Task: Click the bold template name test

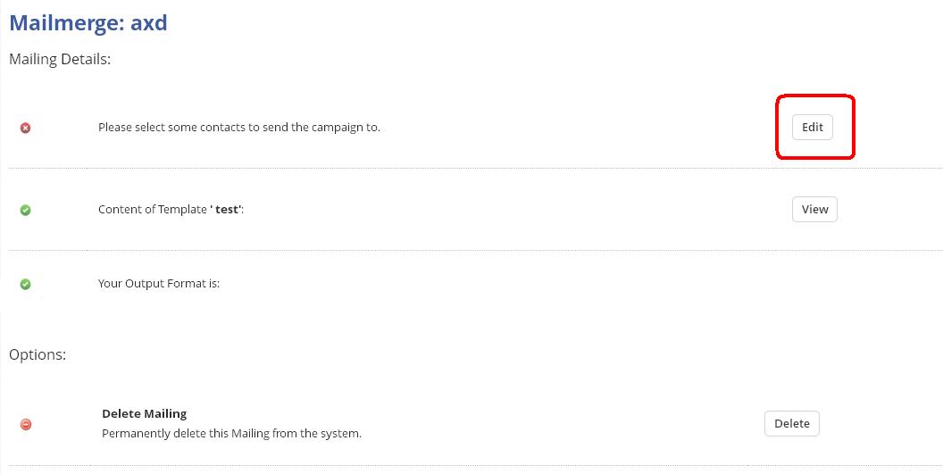Action: click(228, 210)
